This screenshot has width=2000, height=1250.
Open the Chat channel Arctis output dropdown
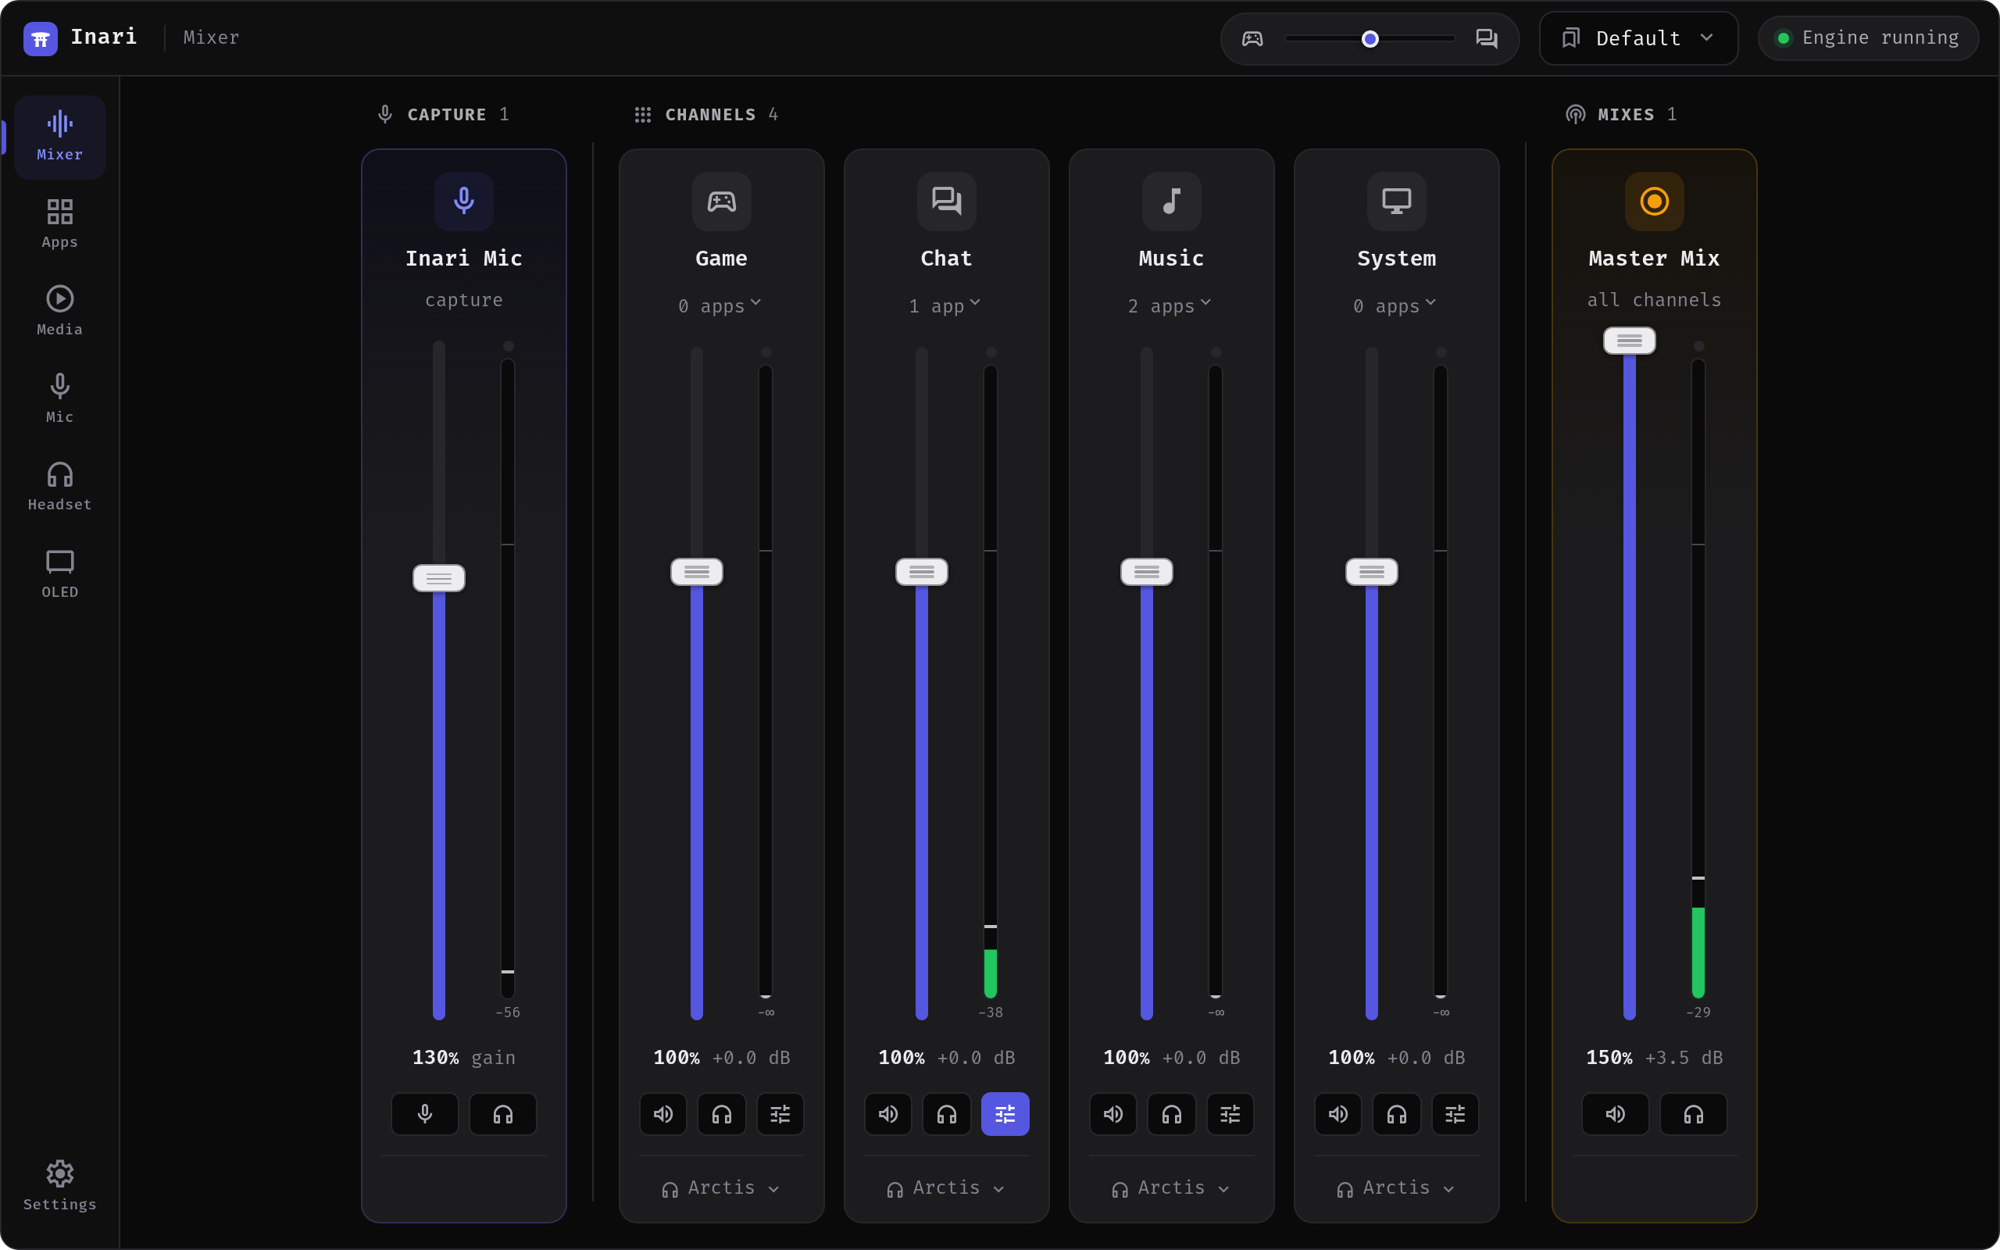946,1188
